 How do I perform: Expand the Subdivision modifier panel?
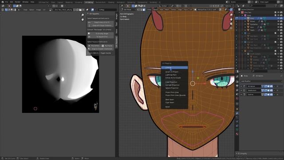pyautogui.click(x=241, y=90)
